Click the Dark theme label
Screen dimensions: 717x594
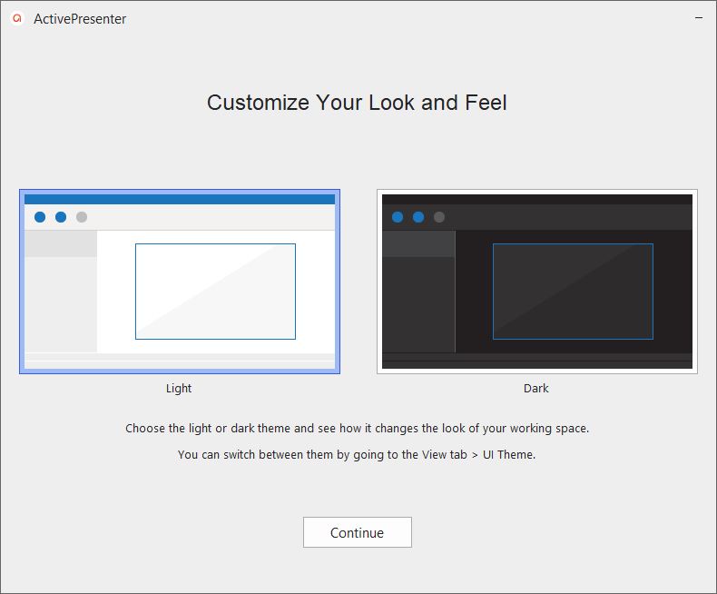coord(535,388)
